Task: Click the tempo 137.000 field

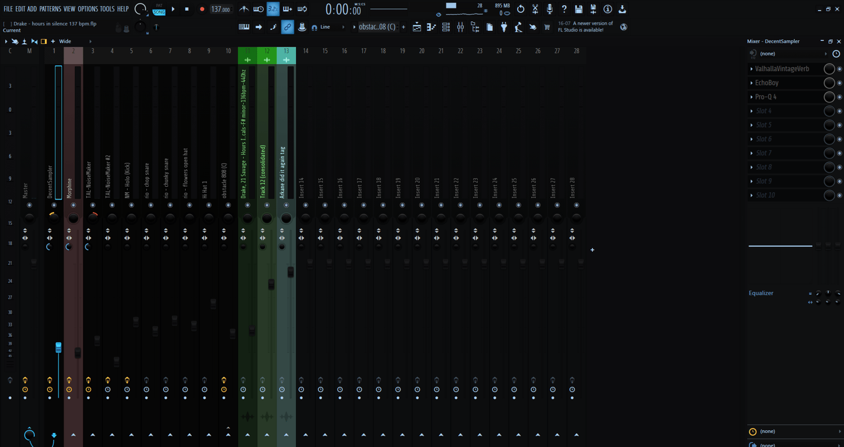Action: coord(221,9)
